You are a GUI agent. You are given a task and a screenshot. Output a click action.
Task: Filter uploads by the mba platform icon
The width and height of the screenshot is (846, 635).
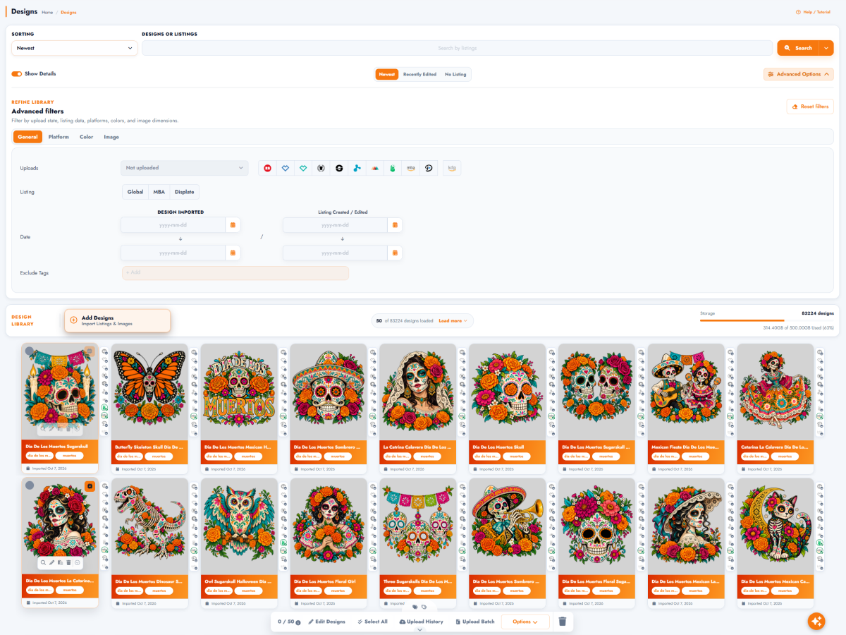pos(411,168)
